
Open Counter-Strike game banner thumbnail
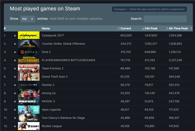click(x=29, y=44)
